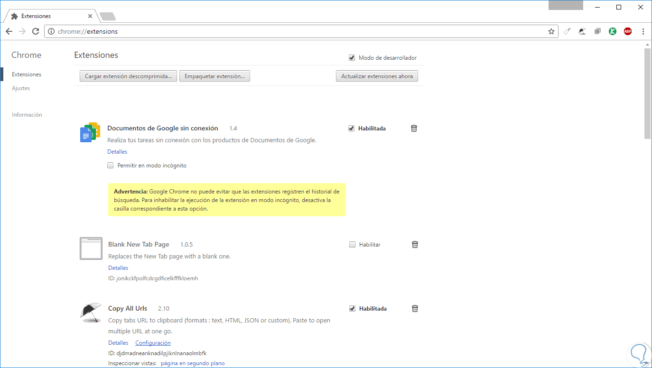Open Detalles for Documentos de Google sin conexión

click(117, 152)
